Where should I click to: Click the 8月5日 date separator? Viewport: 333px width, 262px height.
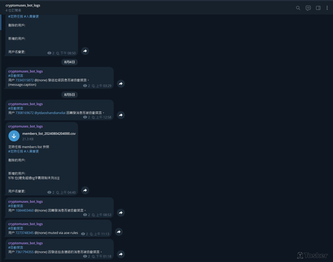70,95
